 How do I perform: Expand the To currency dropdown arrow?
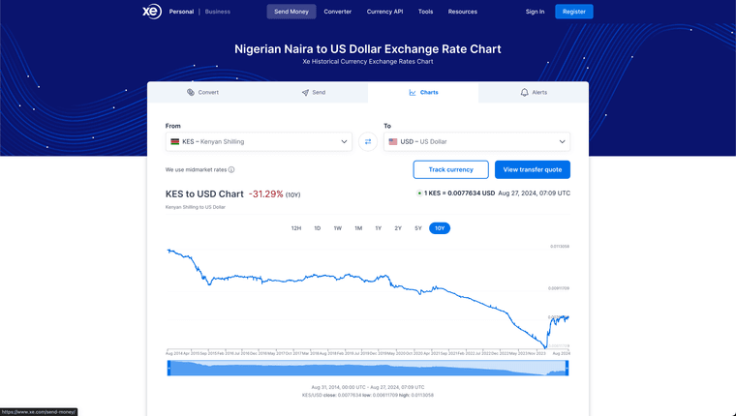[562, 141]
